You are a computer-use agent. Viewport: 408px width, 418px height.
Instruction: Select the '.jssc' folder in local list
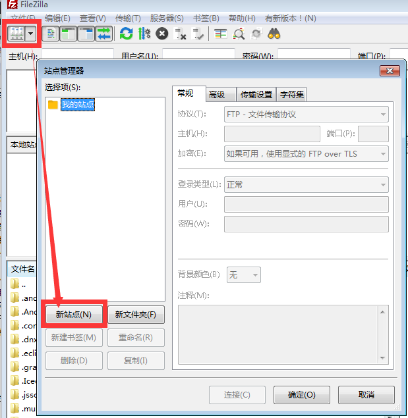(22, 394)
